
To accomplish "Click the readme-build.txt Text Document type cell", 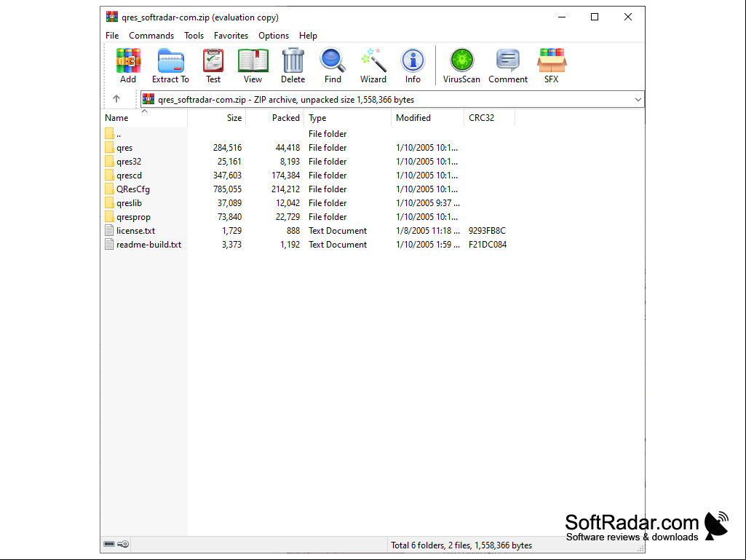I will (x=337, y=244).
